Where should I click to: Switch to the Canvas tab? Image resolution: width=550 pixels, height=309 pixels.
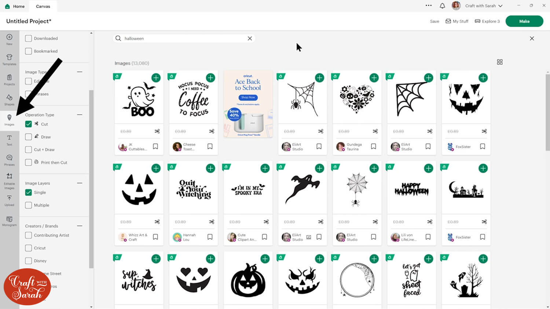43,6
